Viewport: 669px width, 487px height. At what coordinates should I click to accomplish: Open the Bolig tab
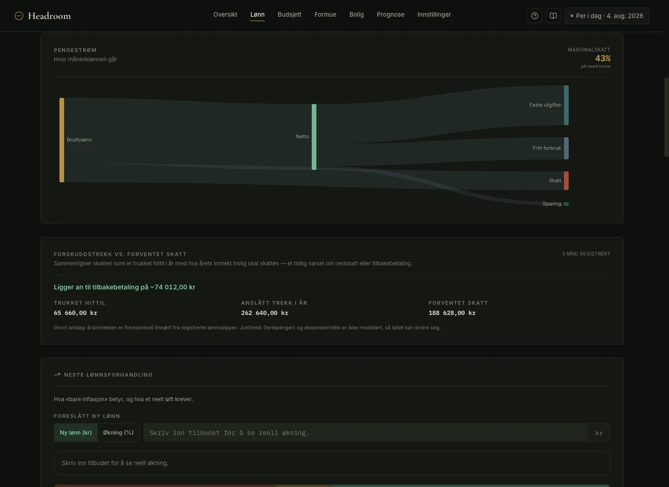[357, 14]
